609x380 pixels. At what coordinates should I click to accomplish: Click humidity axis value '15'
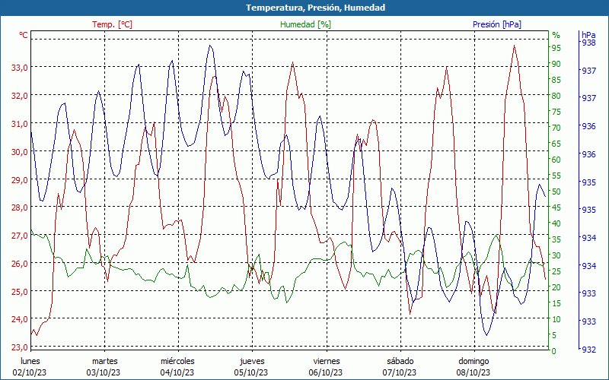(556, 303)
